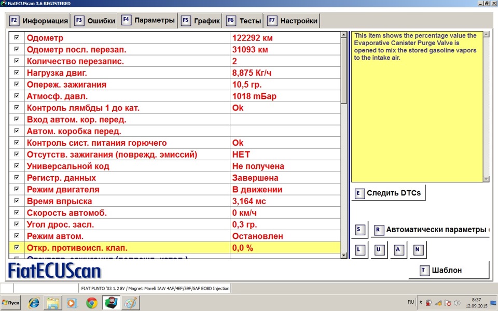
Task: Click the N shortcut button
Action: pyautogui.click(x=418, y=249)
